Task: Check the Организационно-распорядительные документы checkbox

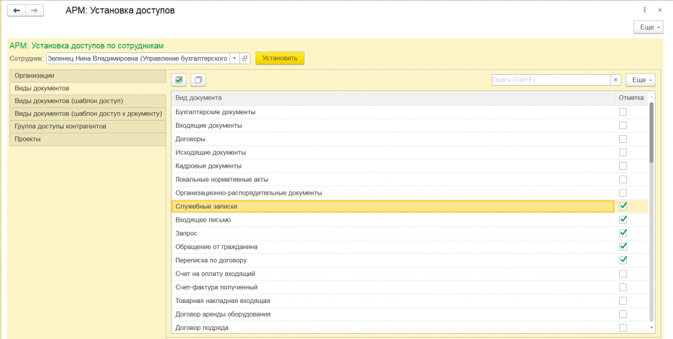Action: coord(623,193)
